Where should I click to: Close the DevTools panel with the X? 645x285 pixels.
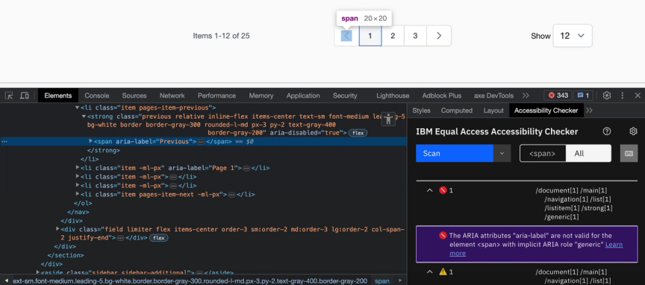pos(638,95)
